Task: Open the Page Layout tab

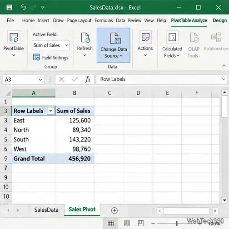Action: pyautogui.click(x=79, y=20)
